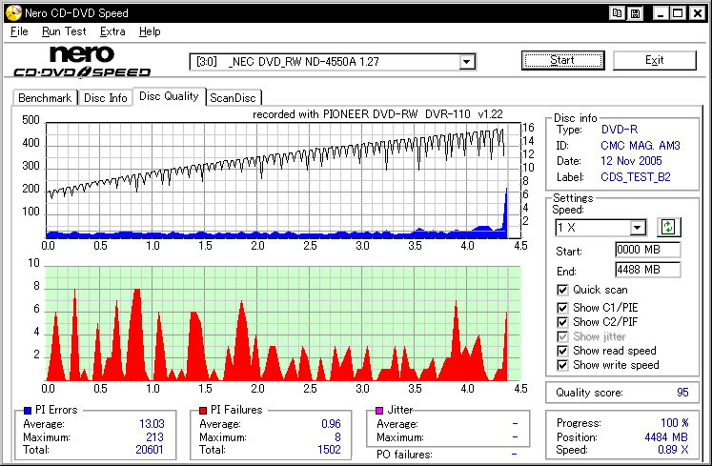The image size is (712, 466).
Task: Click the green refresh speed icon
Action: 668,227
